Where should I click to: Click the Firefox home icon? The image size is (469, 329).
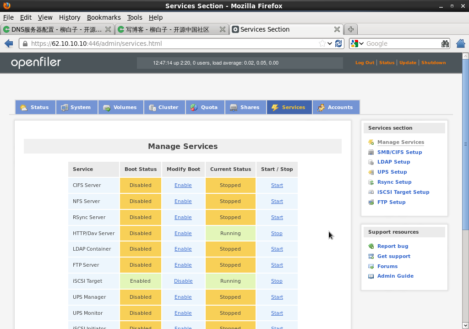click(461, 44)
